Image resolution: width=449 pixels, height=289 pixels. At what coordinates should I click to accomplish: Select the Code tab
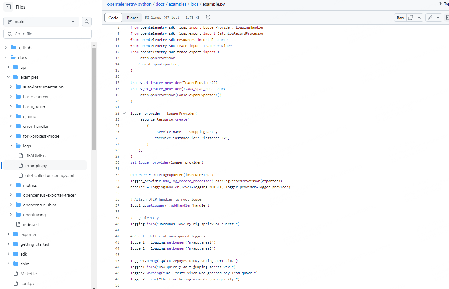click(x=113, y=18)
